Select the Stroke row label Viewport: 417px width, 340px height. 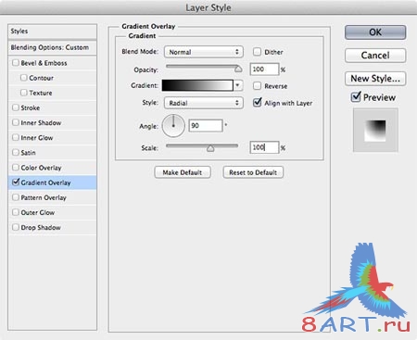click(31, 107)
